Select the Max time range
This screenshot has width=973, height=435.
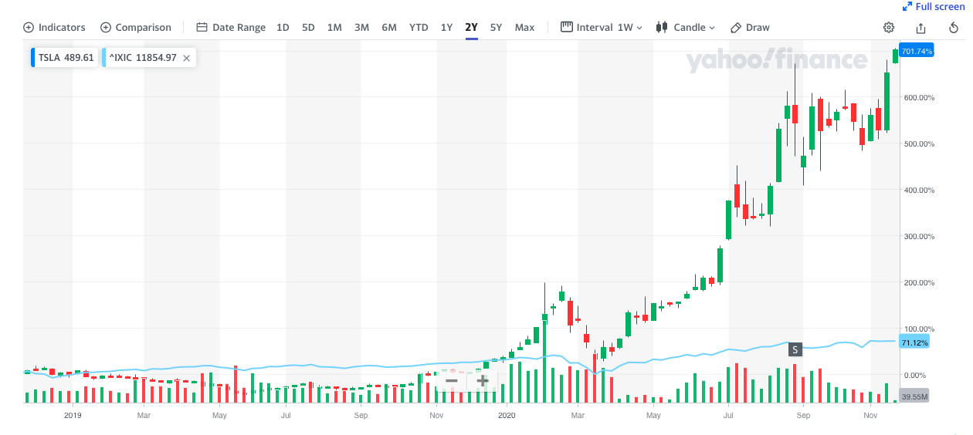coord(524,28)
